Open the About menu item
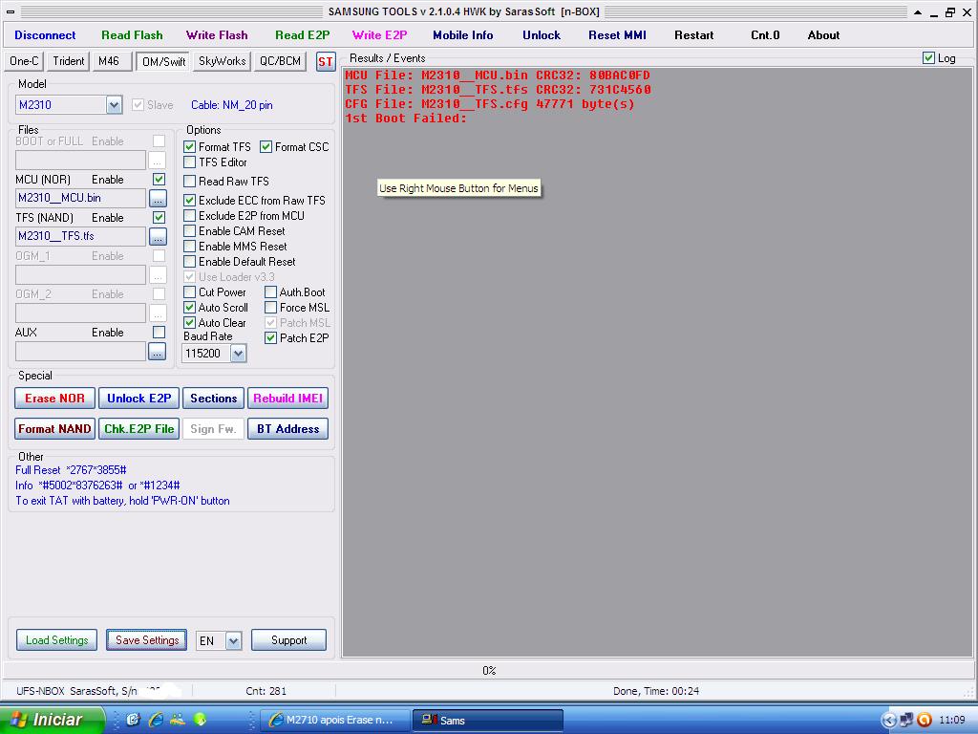Screen dimensions: 978x734 [823, 35]
